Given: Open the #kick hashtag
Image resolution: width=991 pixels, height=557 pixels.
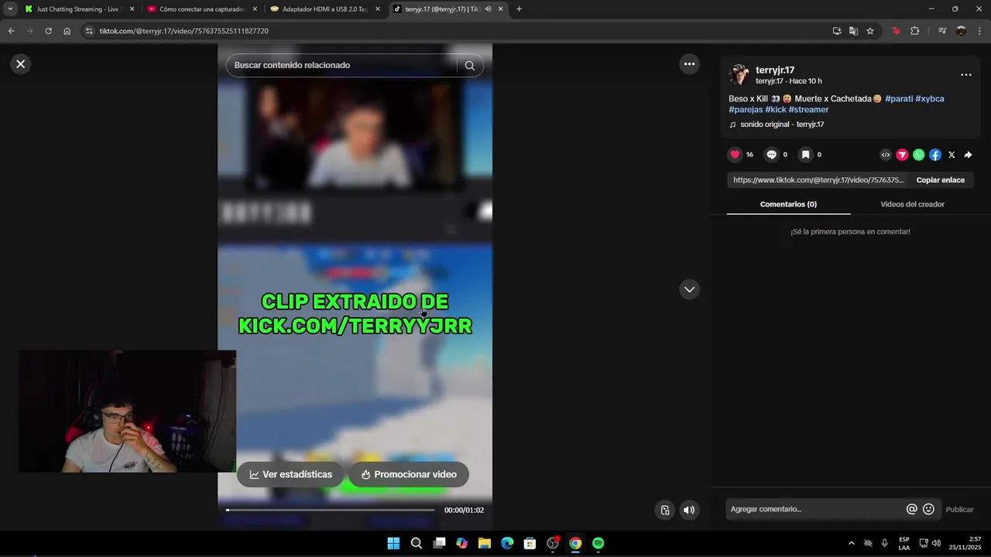Looking at the screenshot, I should click(x=776, y=110).
